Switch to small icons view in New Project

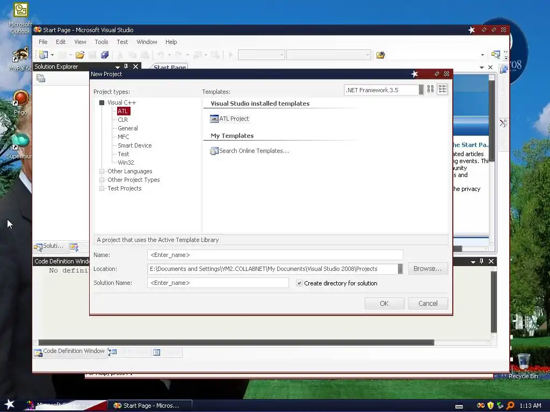tap(443, 90)
